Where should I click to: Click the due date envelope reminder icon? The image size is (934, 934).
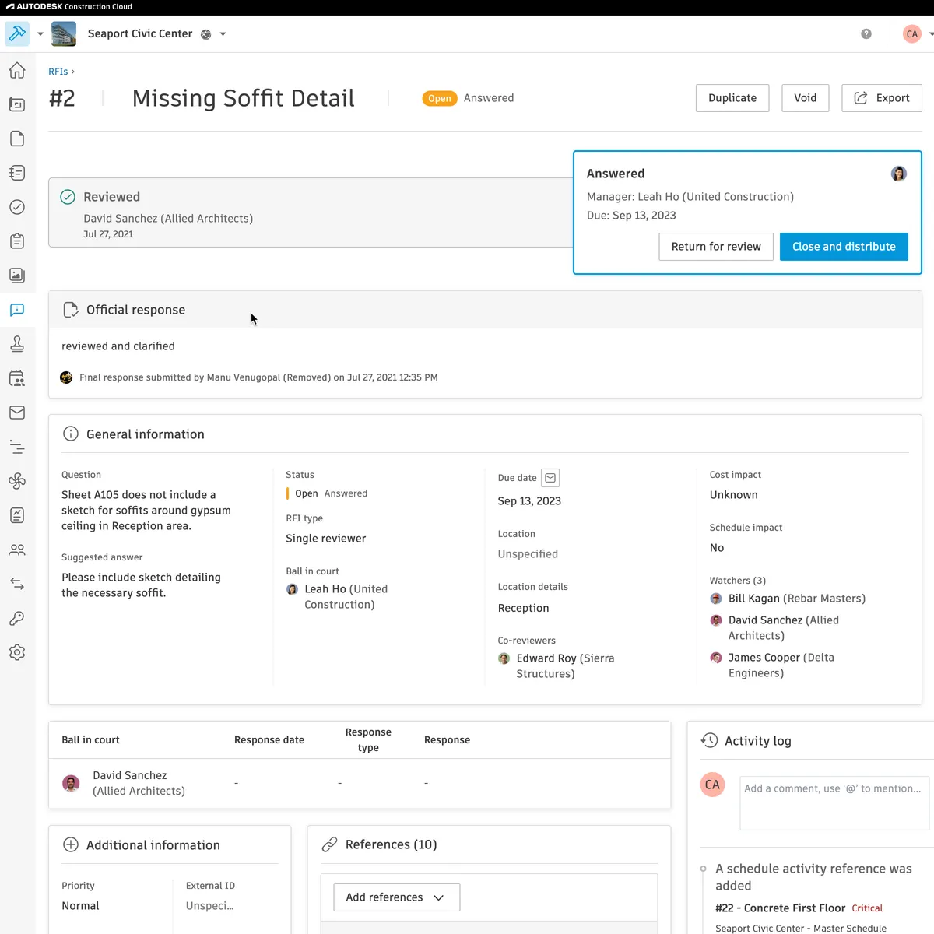pyautogui.click(x=550, y=478)
